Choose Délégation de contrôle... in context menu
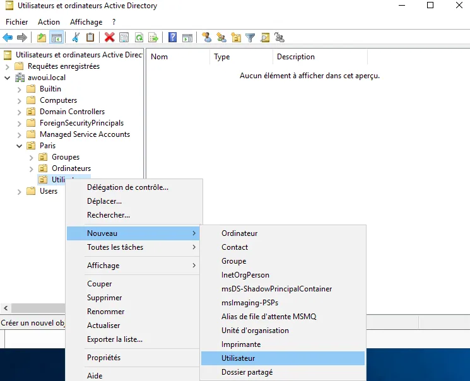Viewport: 470px width, 381px height. coord(134,187)
